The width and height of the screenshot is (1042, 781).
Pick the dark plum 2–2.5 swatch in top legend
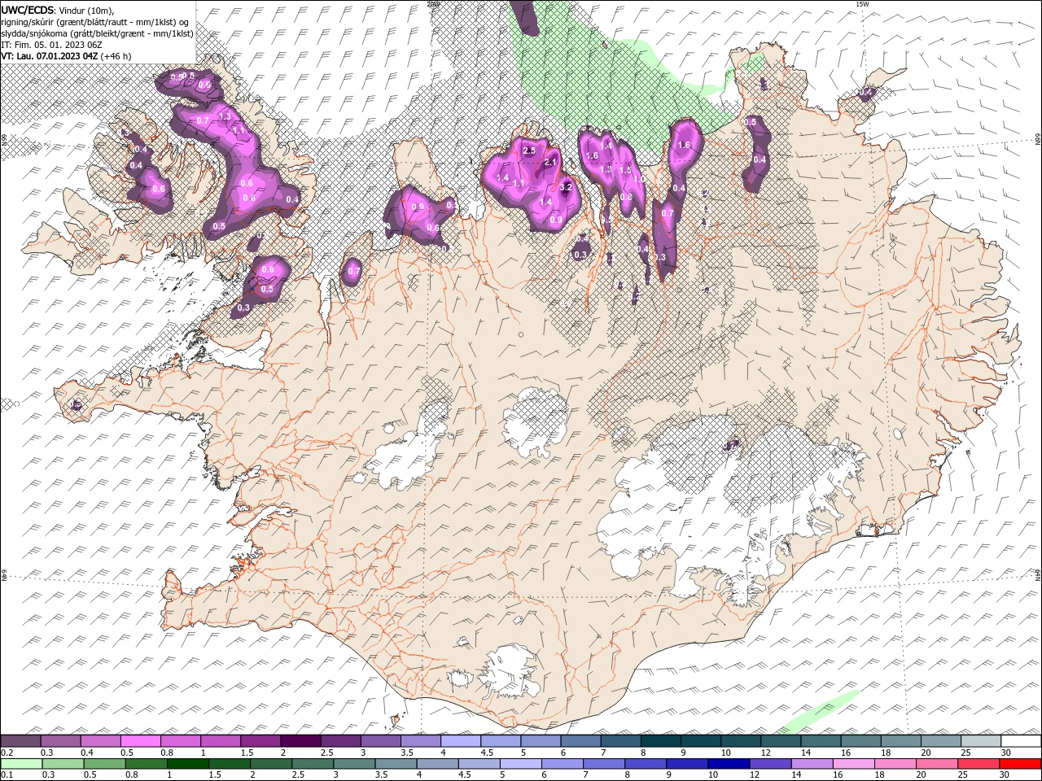[x=300, y=741]
